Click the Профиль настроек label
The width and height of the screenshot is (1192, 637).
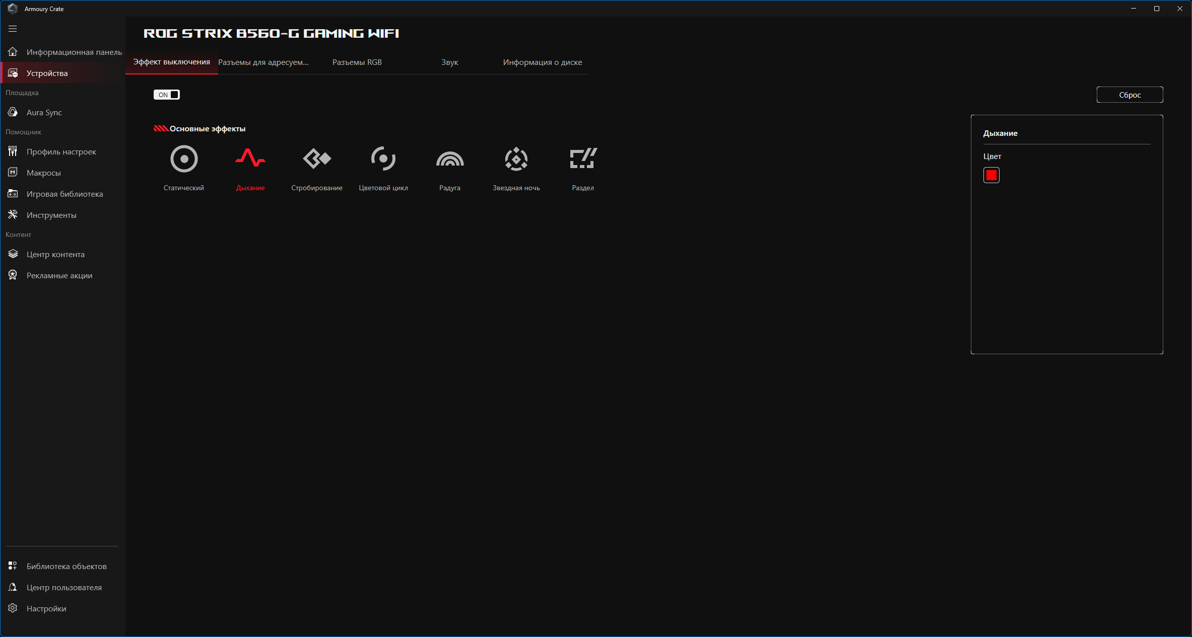pyautogui.click(x=61, y=152)
